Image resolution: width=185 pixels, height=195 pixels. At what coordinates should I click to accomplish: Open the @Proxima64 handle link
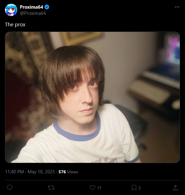pos(33,13)
